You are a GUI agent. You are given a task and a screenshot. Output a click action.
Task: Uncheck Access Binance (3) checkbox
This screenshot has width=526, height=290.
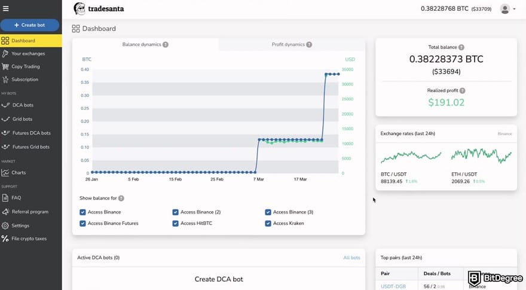coord(268,212)
